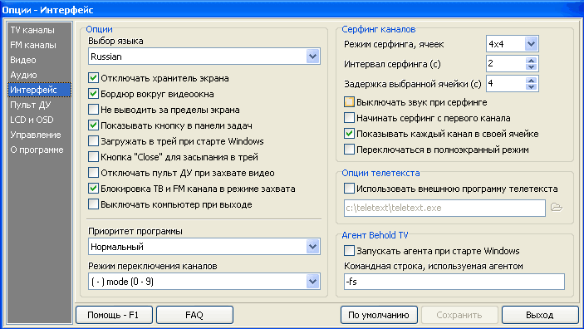This screenshot has height=329, width=584.
Task: Click agent command line field '-fs'
Action: 454,282
